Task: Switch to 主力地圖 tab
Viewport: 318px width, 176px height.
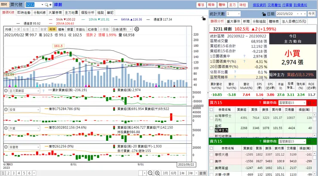Action: point(71,12)
